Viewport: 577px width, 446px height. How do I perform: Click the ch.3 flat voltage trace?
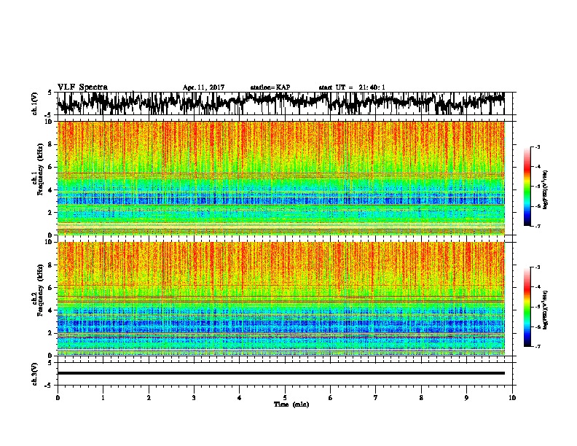point(280,373)
